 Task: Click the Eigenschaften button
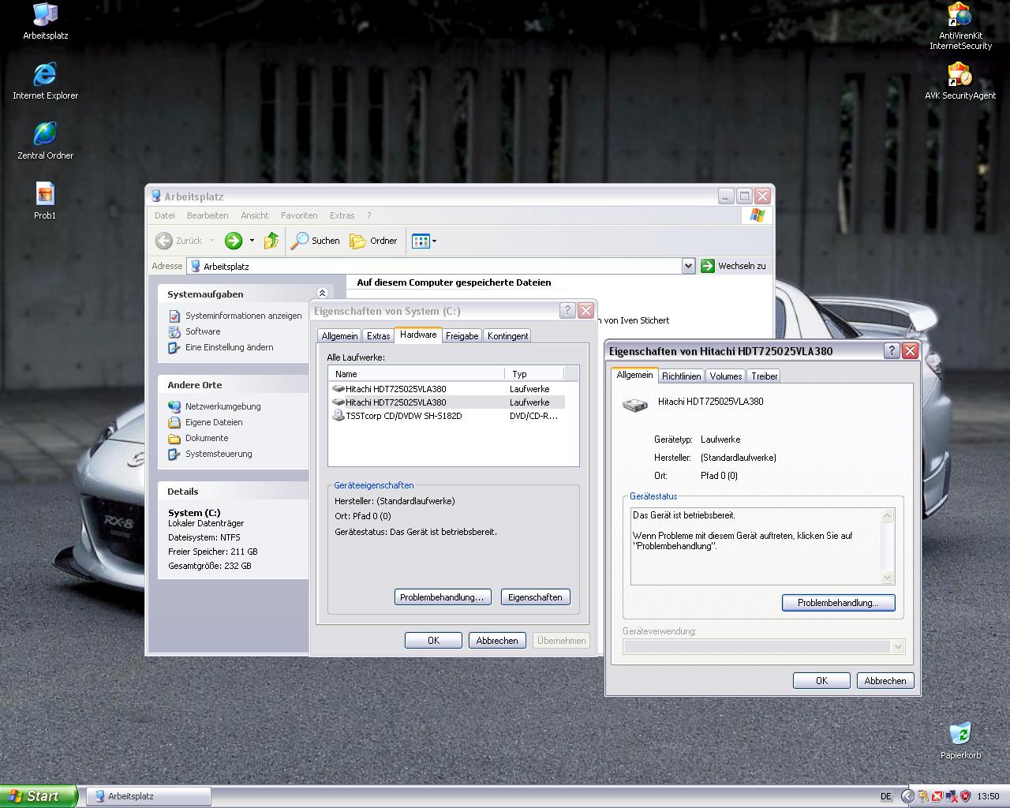(535, 597)
